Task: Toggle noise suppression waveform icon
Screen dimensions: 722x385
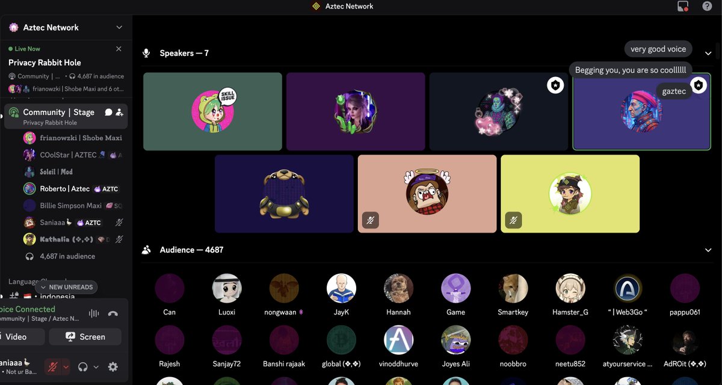Action: coord(94,313)
